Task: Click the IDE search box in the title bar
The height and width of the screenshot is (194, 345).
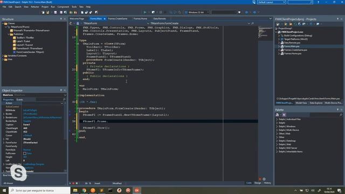Action: click(x=300, y=2)
